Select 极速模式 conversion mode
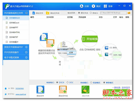 91,83
